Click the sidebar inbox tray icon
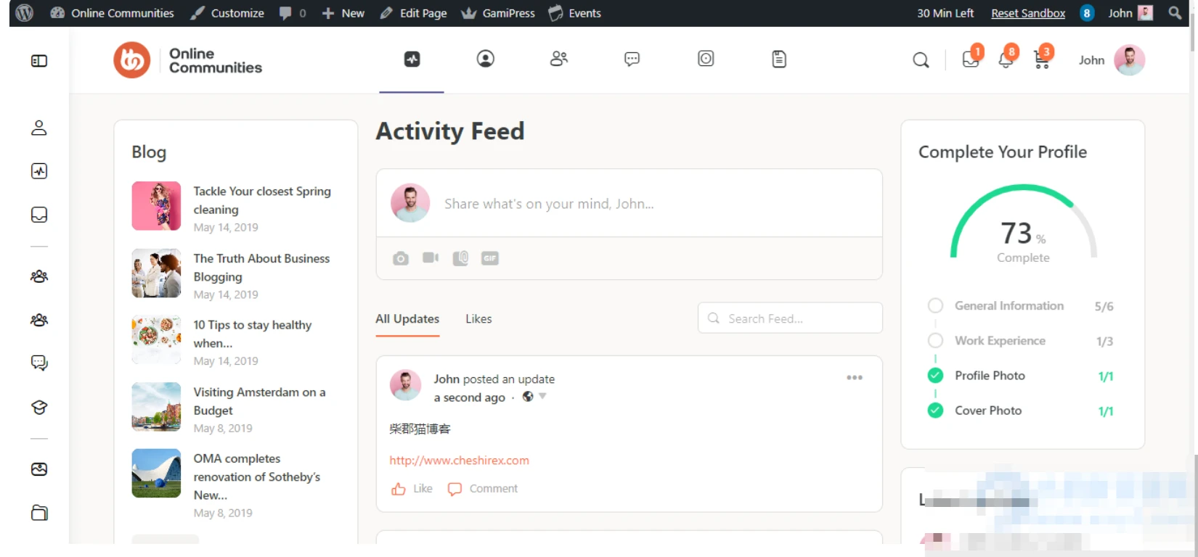 (39, 215)
